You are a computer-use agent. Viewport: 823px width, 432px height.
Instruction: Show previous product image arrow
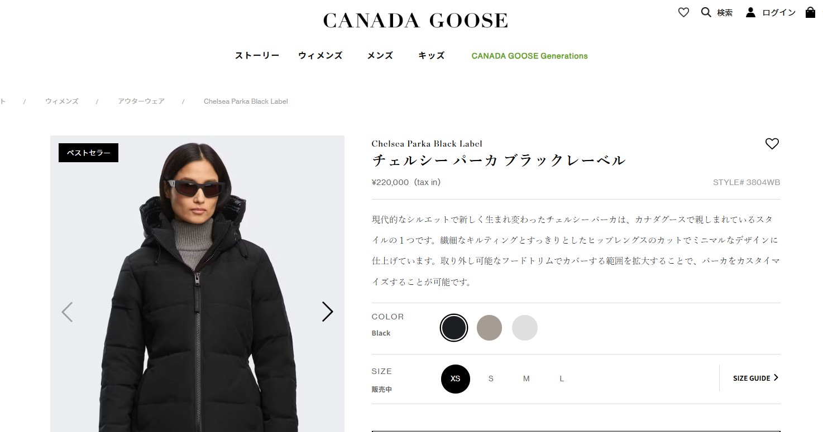(67, 312)
